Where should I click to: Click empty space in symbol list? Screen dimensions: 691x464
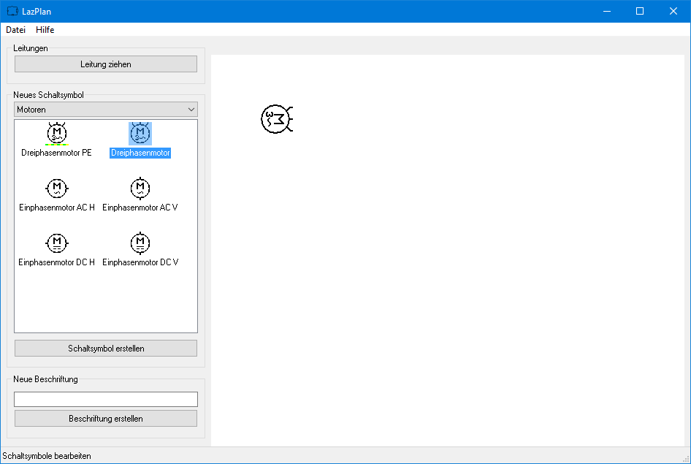(x=106, y=300)
